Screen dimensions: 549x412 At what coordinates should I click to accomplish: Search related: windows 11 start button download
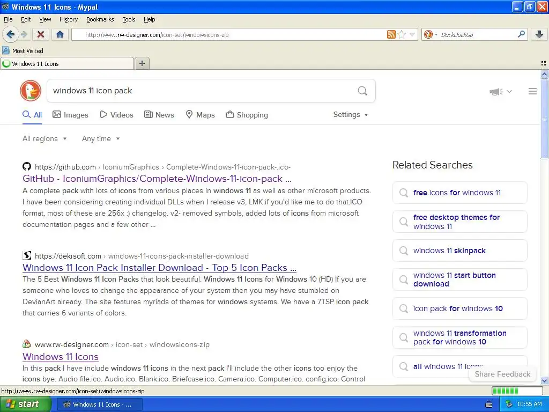[459, 279]
